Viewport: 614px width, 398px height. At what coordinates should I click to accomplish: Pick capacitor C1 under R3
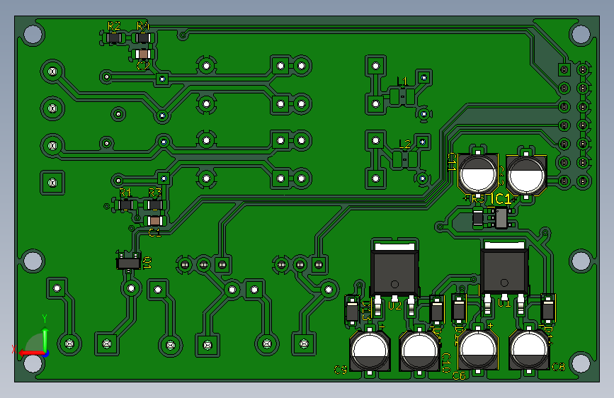point(155,221)
